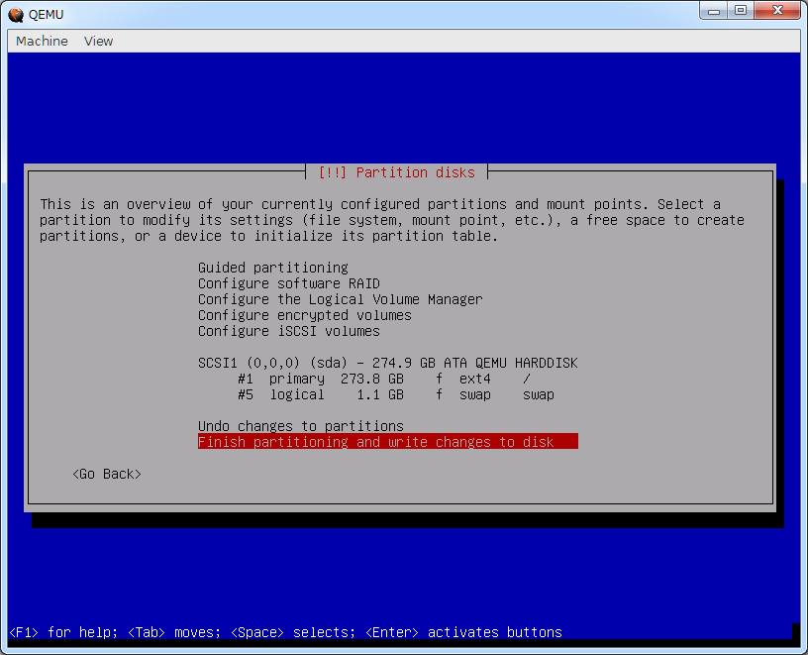Image resolution: width=808 pixels, height=655 pixels.
Task: Click the Go Back button
Action: [107, 474]
